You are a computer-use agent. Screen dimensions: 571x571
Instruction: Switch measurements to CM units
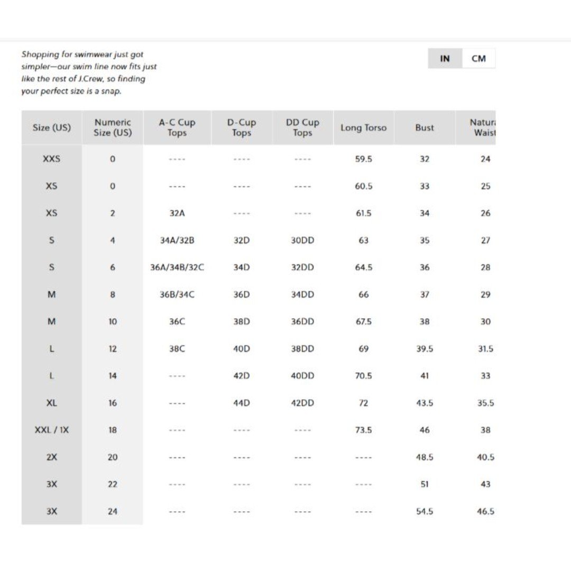(478, 58)
